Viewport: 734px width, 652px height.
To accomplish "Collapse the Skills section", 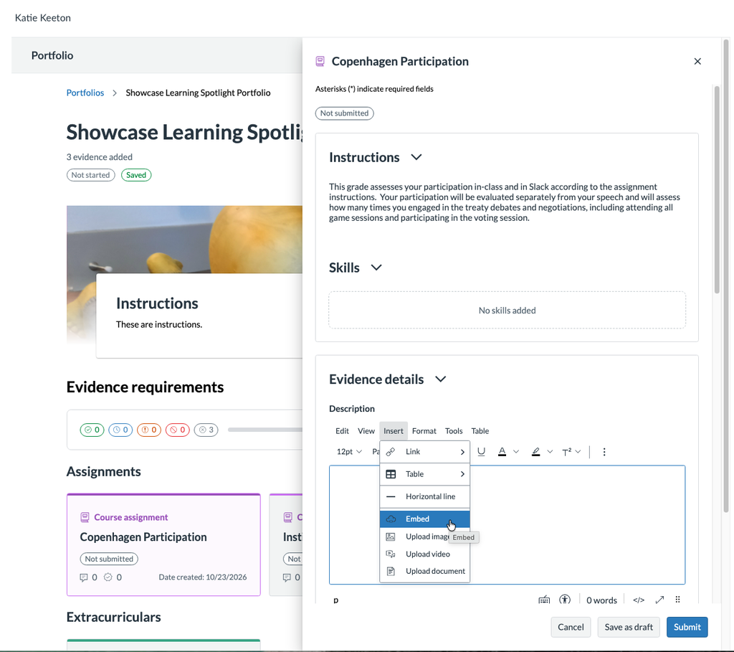I will (376, 268).
